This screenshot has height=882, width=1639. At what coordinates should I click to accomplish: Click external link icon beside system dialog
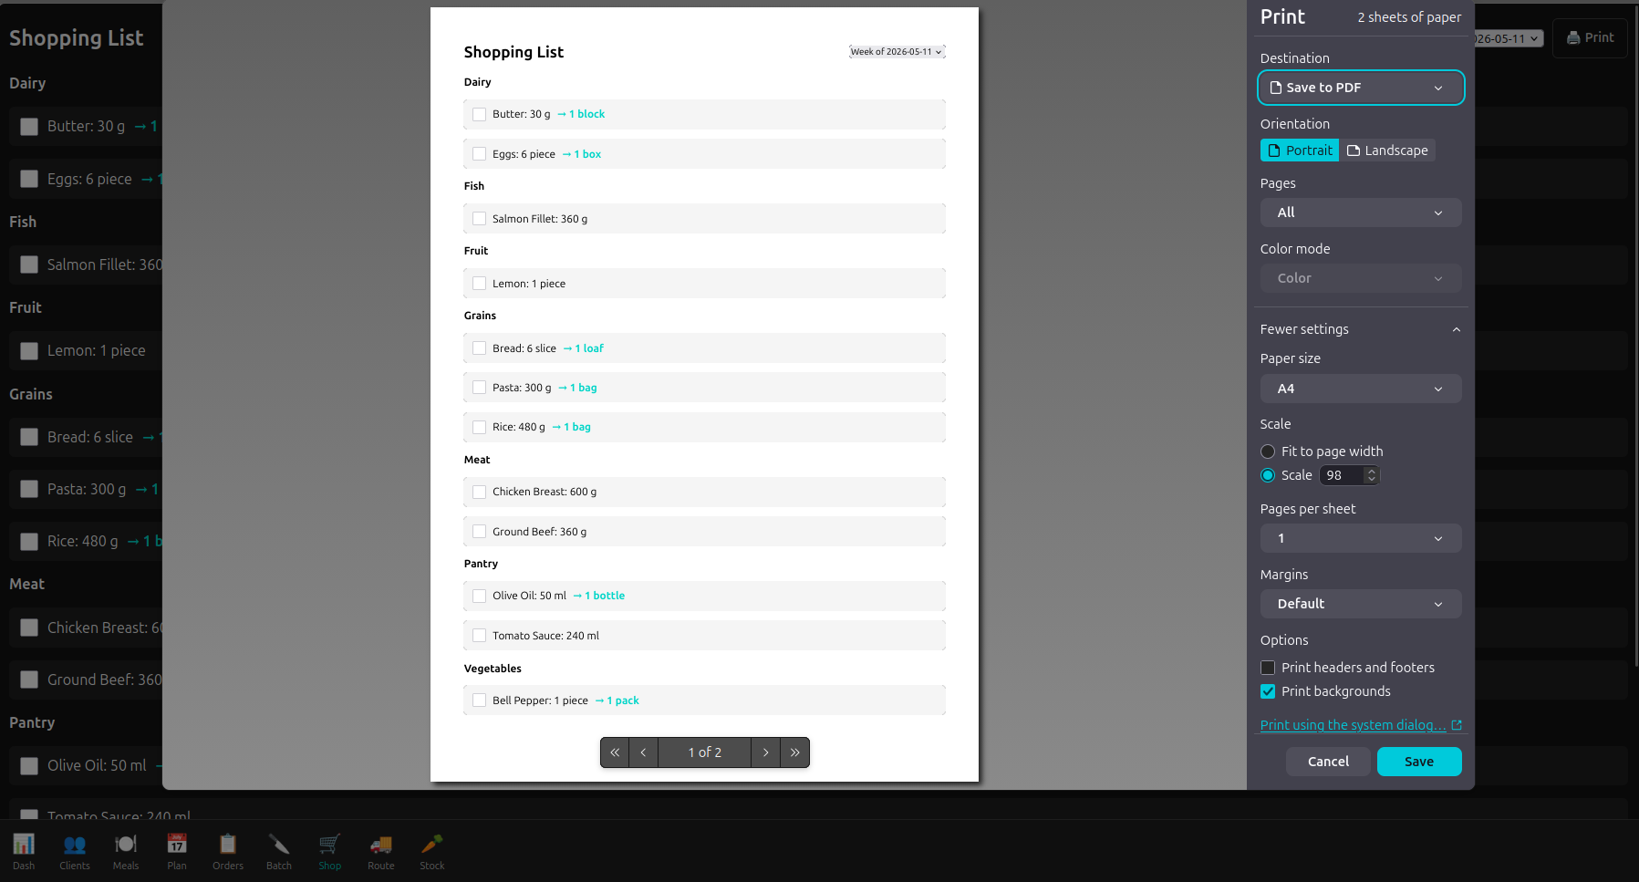1457,725
